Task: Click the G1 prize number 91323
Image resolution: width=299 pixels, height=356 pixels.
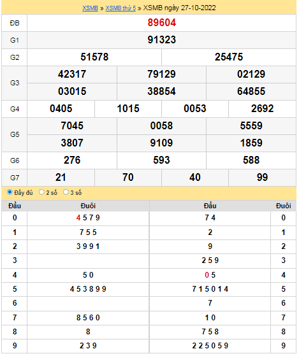Action: click(161, 39)
